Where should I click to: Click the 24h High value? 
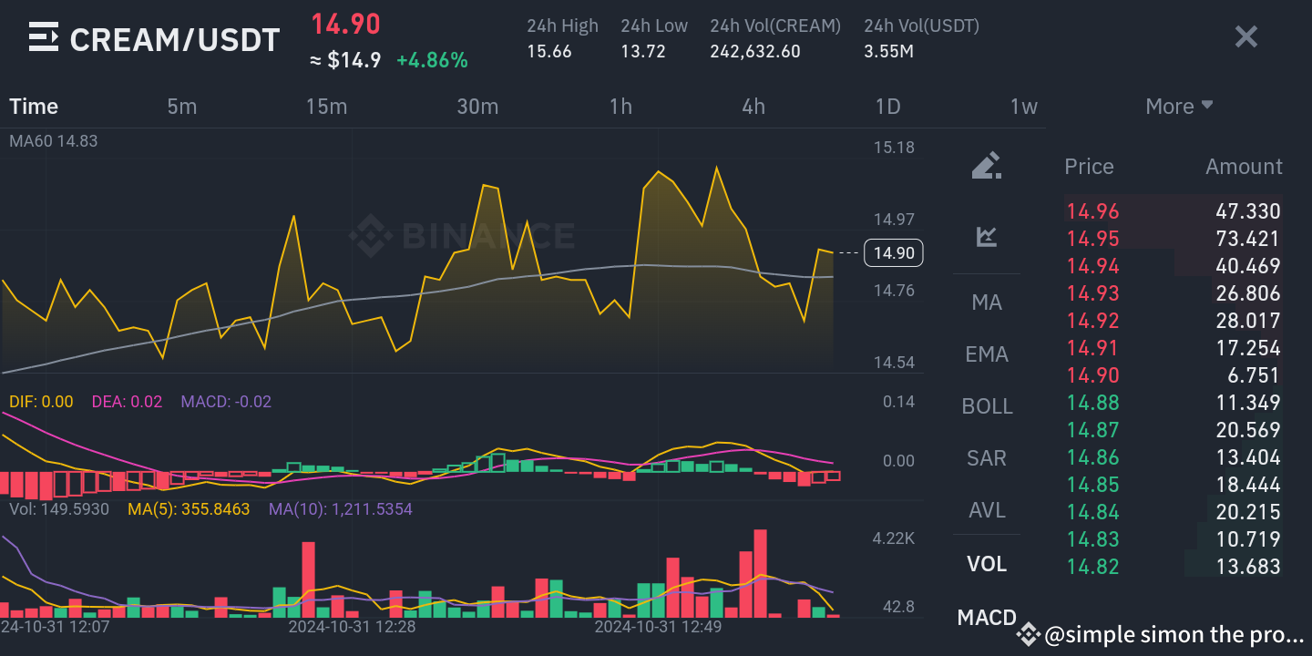pos(550,51)
